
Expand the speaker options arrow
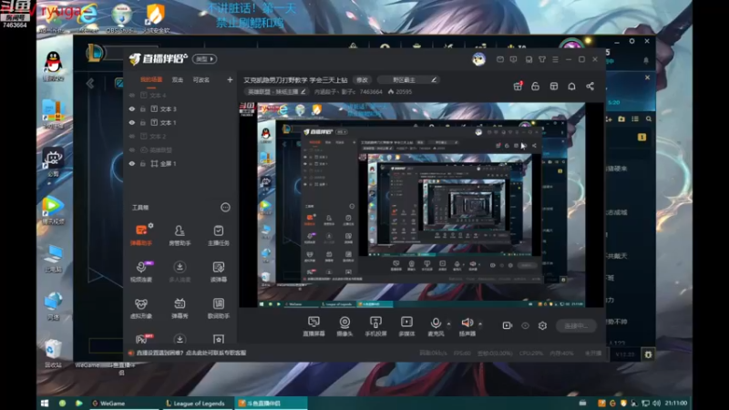point(480,323)
